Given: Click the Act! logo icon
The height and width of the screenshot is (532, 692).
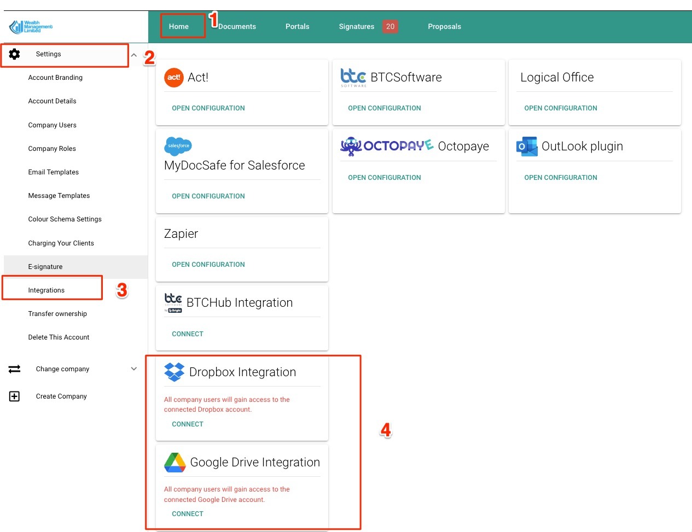Looking at the screenshot, I should [x=174, y=78].
